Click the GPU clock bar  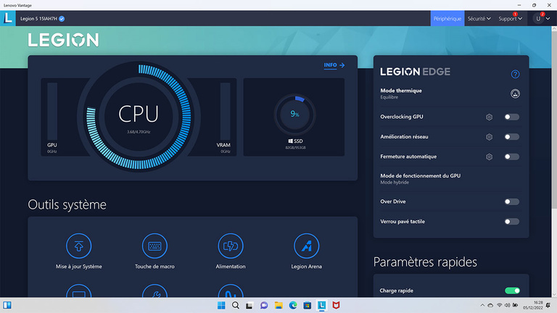pos(52,111)
